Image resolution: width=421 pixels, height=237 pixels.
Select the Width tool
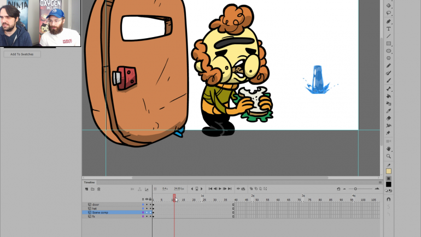389,126
